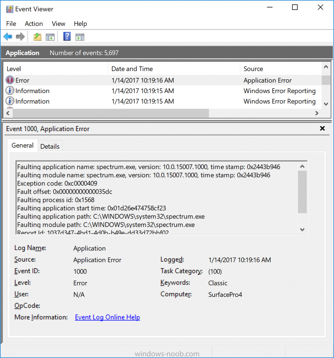Screen dimensions: 334x358
Task: Click the 'Exception code: 0xc0000409' line
Action: (x=57, y=183)
